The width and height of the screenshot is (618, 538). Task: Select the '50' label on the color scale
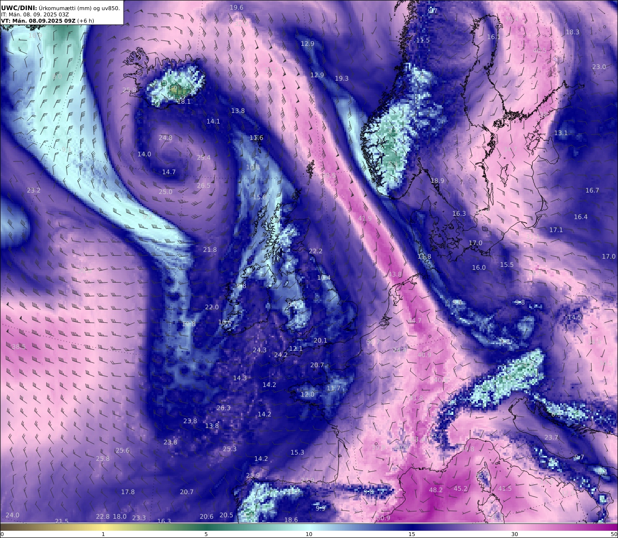coord(614,534)
